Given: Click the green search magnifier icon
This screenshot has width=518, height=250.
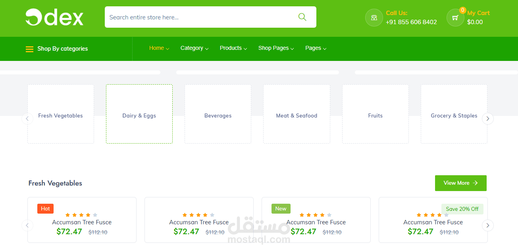Looking at the screenshot, I should click(x=302, y=17).
